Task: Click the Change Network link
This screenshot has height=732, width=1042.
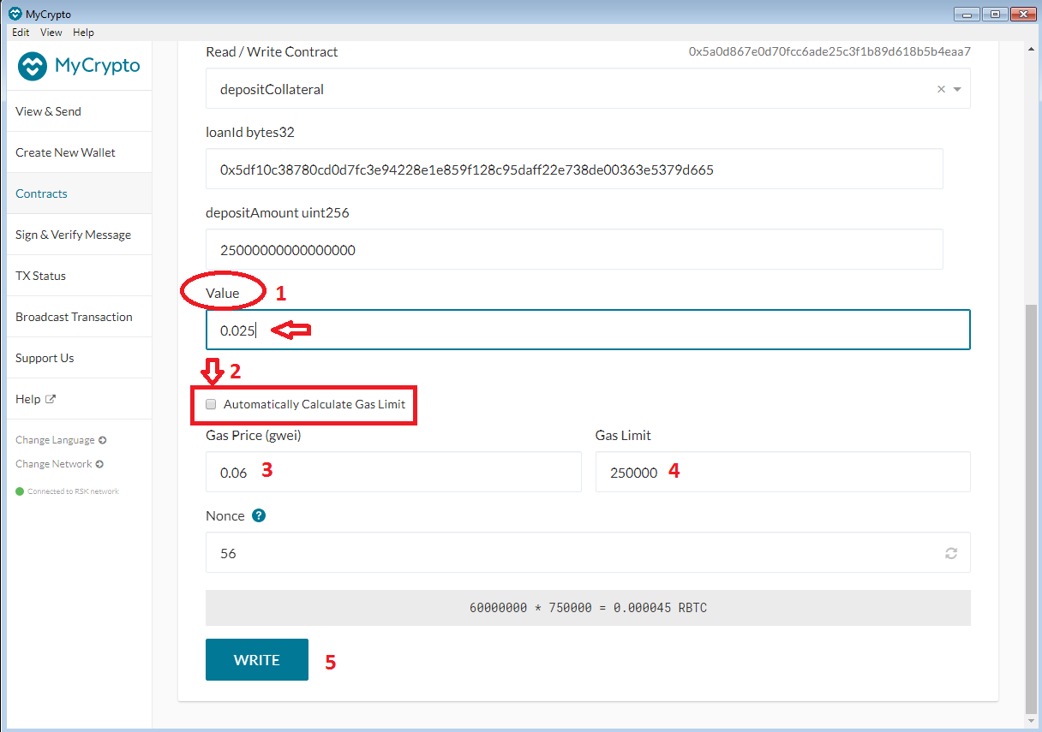Action: click(x=53, y=464)
